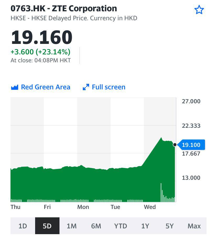217x236 pixels.
Task: Switch to the 1D time range
Action: [x=23, y=226]
